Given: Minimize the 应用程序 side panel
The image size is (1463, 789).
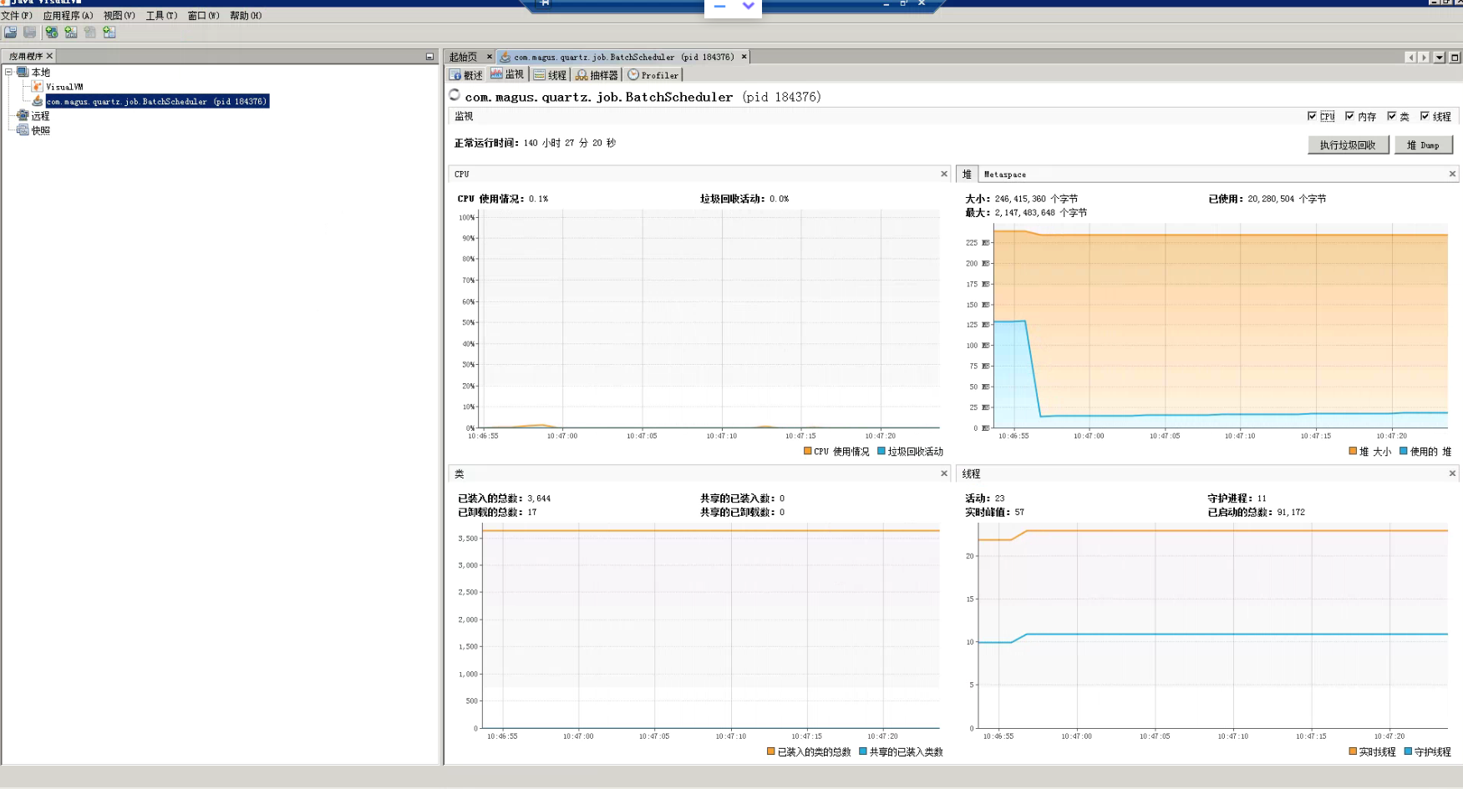Looking at the screenshot, I should coord(430,57).
